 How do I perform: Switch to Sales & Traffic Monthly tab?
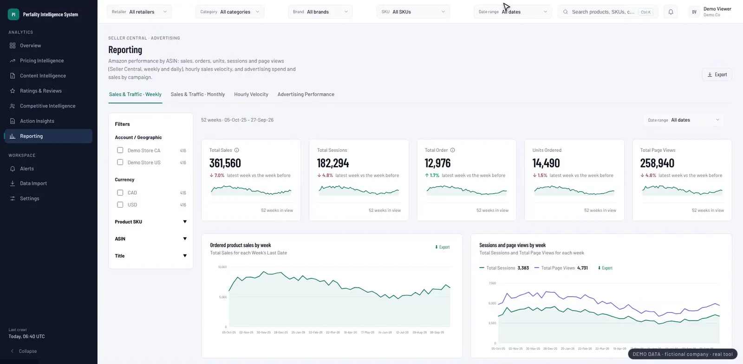198,94
